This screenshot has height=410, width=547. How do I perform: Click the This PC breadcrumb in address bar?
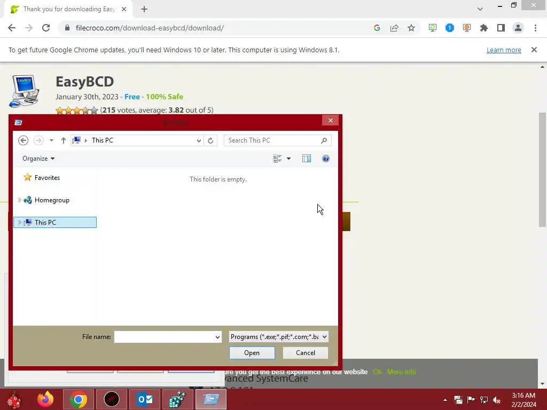[102, 140]
